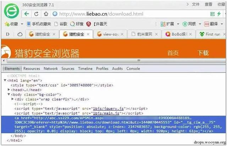Click the cloud icon beside tabs
Image resolution: width=227 pixels, height=146 pixels.
click(20, 34)
